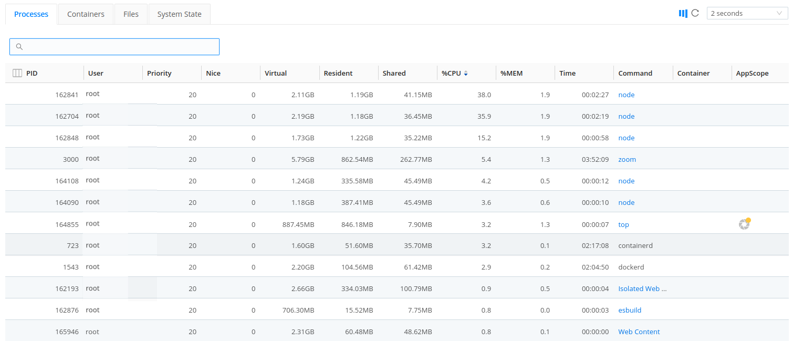Go to the System State tab
This screenshot has height=341, width=793.
(x=179, y=14)
